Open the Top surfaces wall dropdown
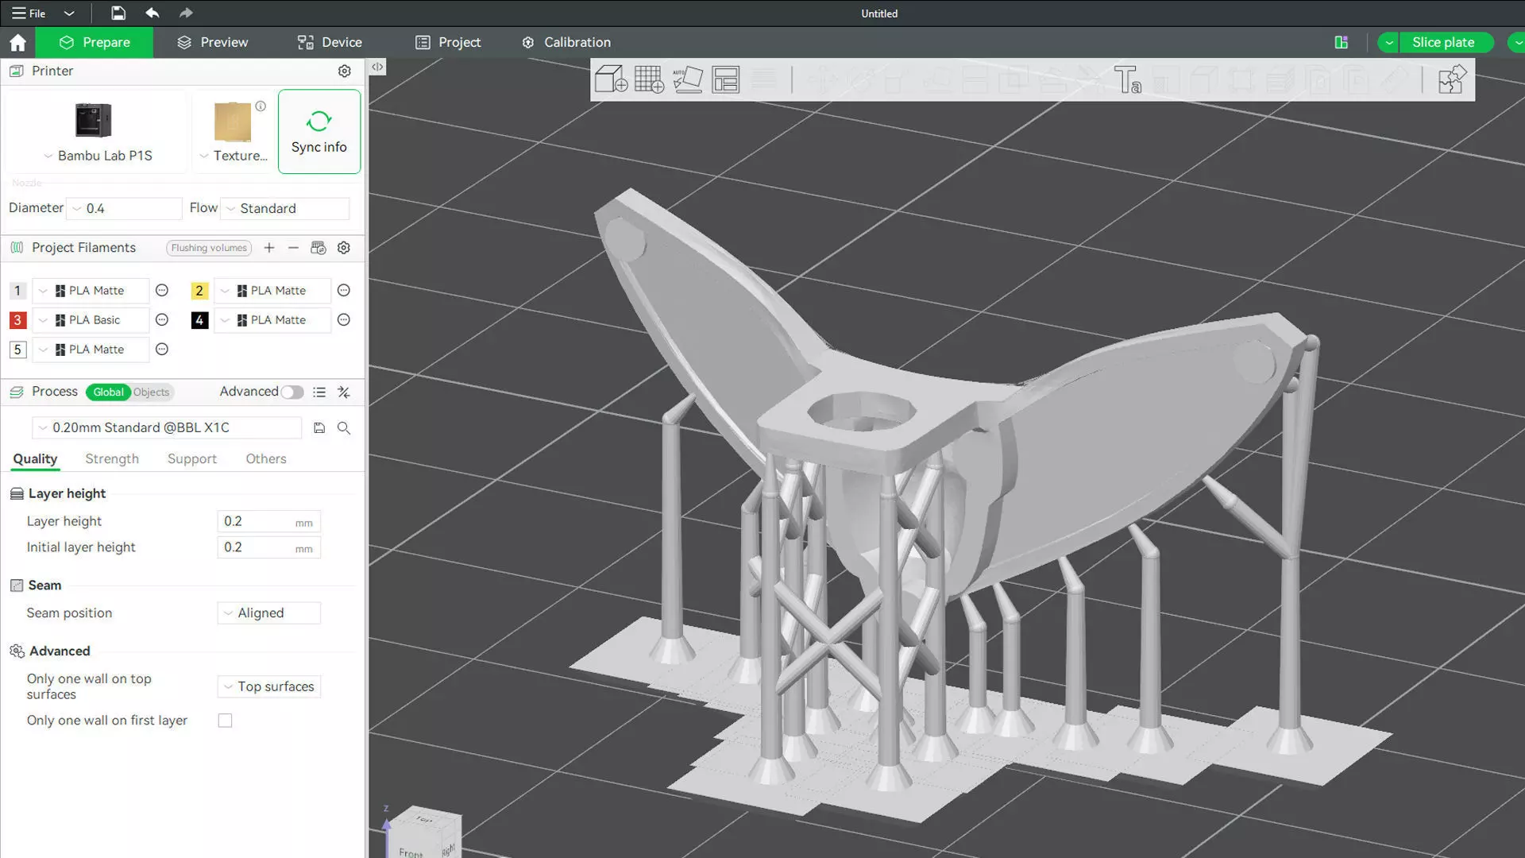The image size is (1525, 858). pyautogui.click(x=269, y=686)
